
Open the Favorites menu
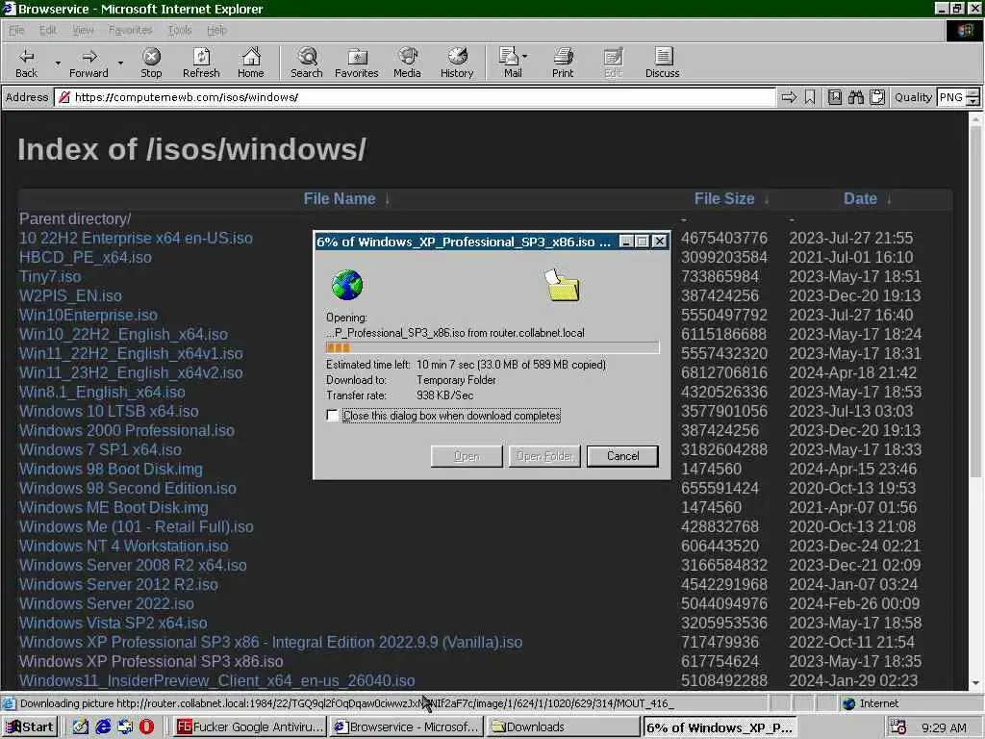click(130, 30)
